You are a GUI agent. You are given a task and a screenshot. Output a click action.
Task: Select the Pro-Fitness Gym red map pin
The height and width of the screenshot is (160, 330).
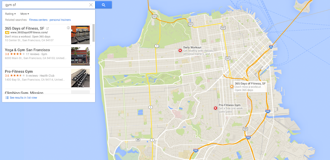coord(215,108)
